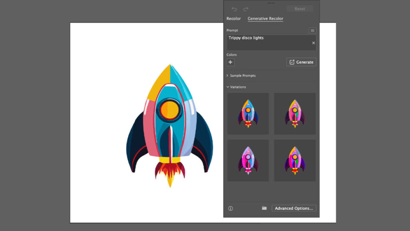The width and height of the screenshot is (410, 231).
Task: Click the redo arrow in the Recolor panel
Action: (x=246, y=9)
